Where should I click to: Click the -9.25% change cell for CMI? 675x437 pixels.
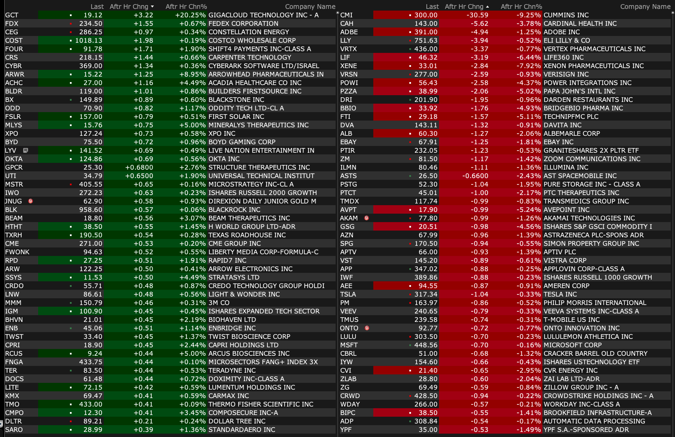click(x=528, y=15)
